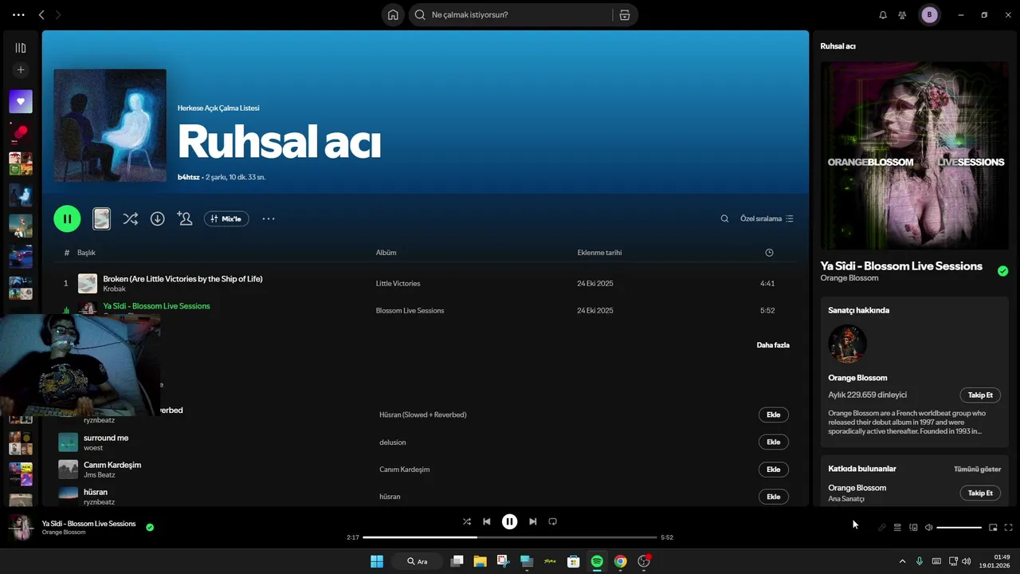
Task: Download the playlist
Action: (158, 218)
